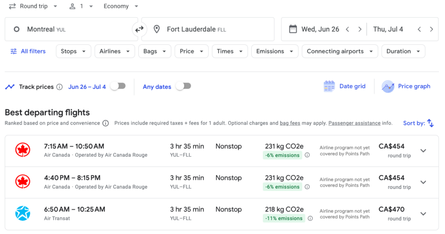Expand the 7:15 AM Air Canada flight
Screen dimensions: 445x234
[423, 151]
